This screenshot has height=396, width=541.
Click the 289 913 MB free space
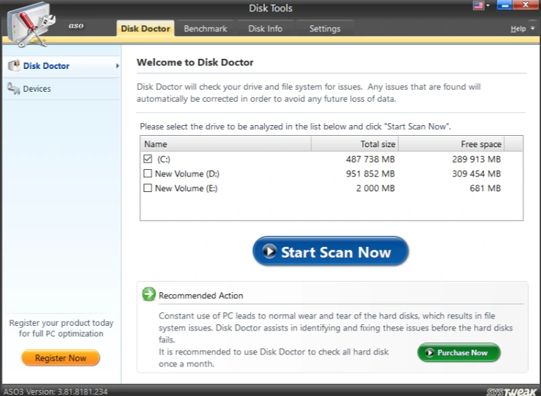point(477,159)
